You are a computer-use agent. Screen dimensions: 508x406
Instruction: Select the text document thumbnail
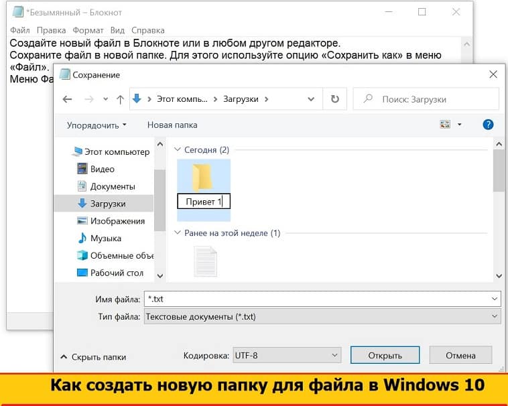coord(205,261)
